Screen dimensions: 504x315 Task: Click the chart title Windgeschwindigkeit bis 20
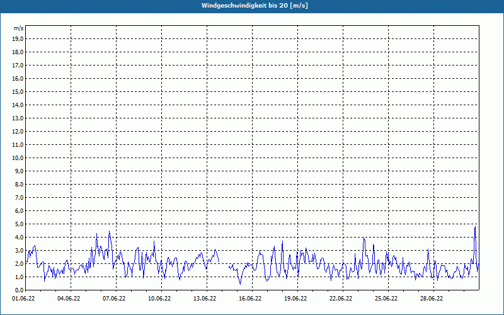(x=255, y=6)
